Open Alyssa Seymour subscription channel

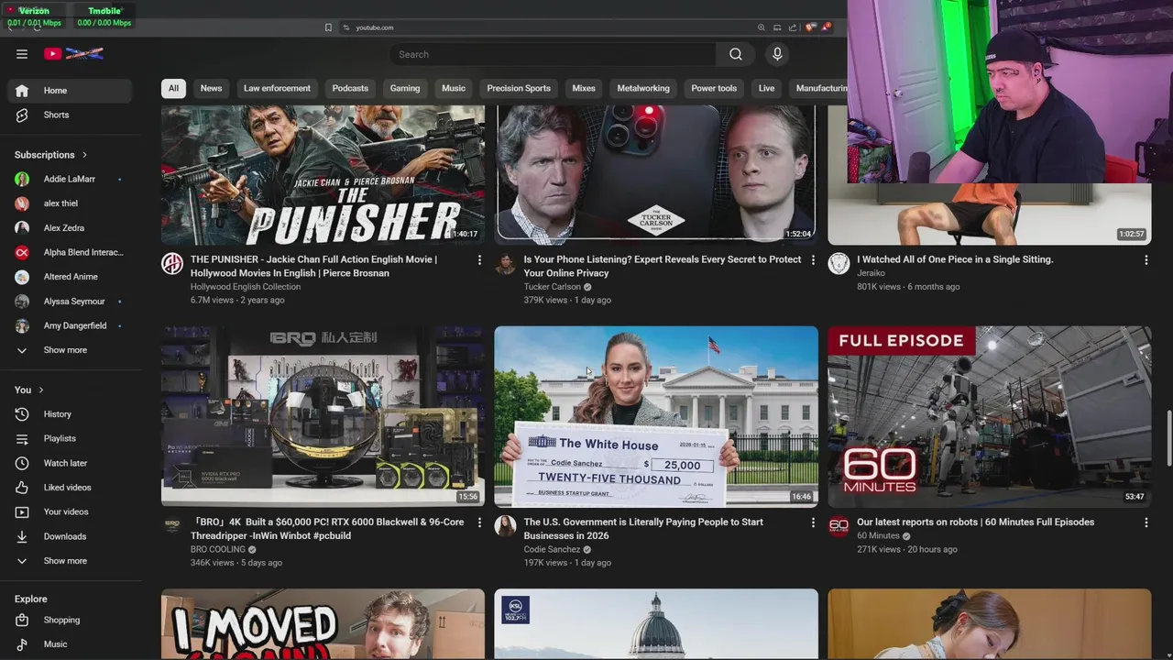click(71, 302)
